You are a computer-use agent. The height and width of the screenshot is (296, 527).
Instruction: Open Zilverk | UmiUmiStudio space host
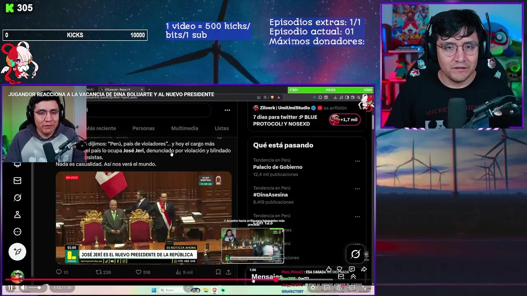[284, 108]
